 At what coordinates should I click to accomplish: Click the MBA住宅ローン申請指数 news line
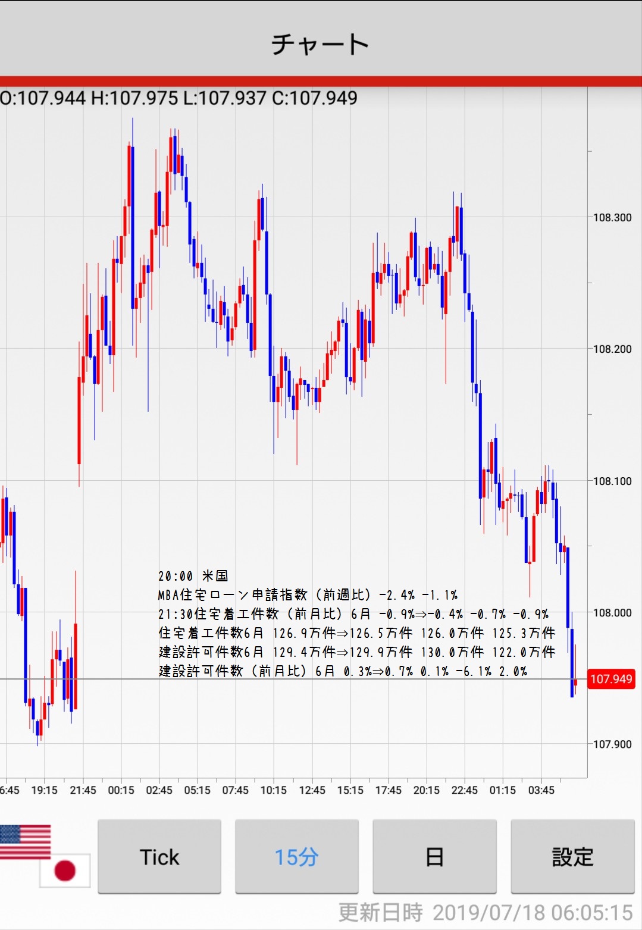tap(308, 595)
